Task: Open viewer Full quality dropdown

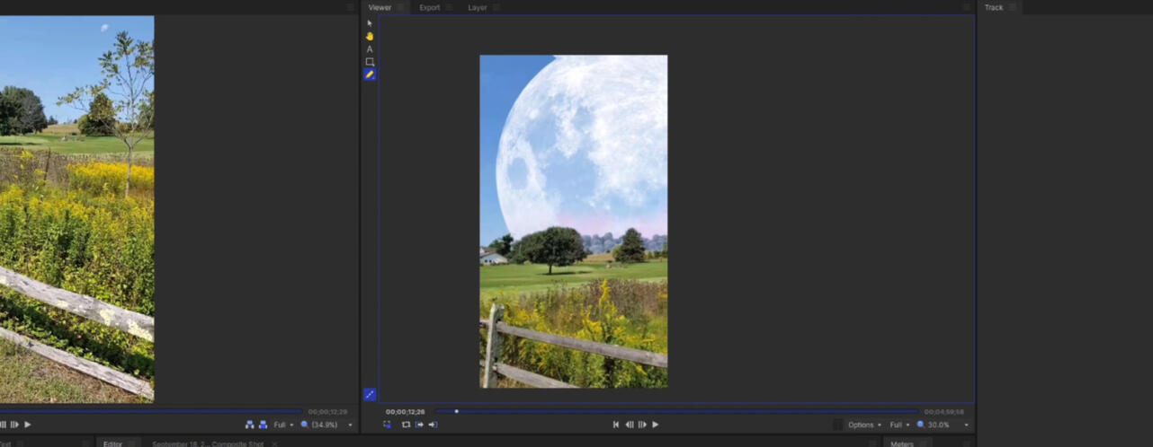Action: (x=899, y=425)
